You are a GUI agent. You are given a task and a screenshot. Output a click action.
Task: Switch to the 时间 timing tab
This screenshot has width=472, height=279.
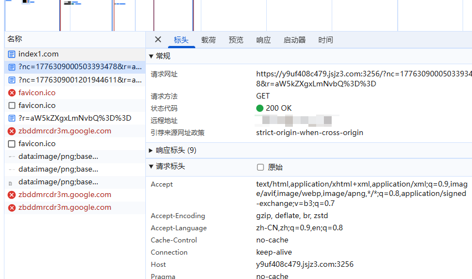point(326,40)
